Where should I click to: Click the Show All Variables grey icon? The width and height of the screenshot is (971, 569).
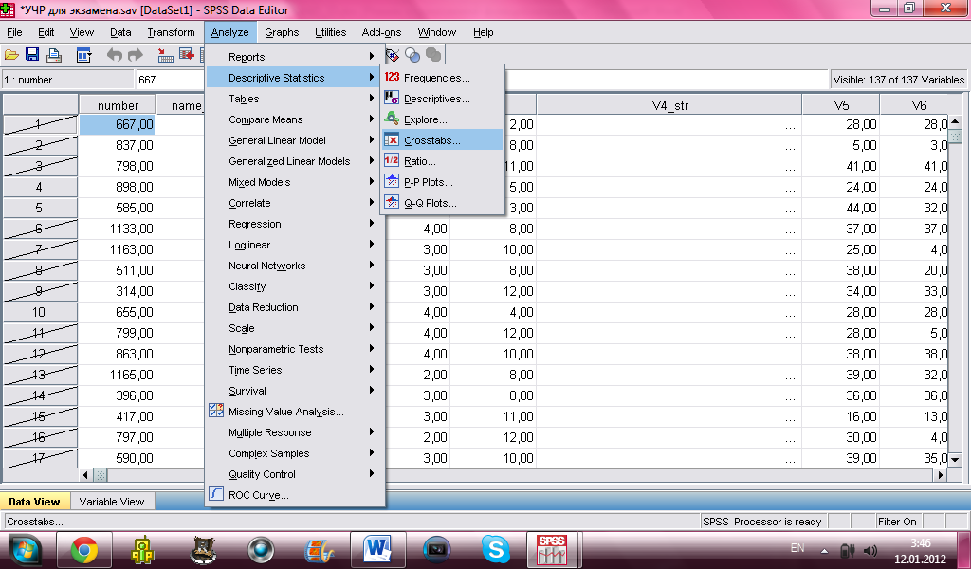click(433, 55)
